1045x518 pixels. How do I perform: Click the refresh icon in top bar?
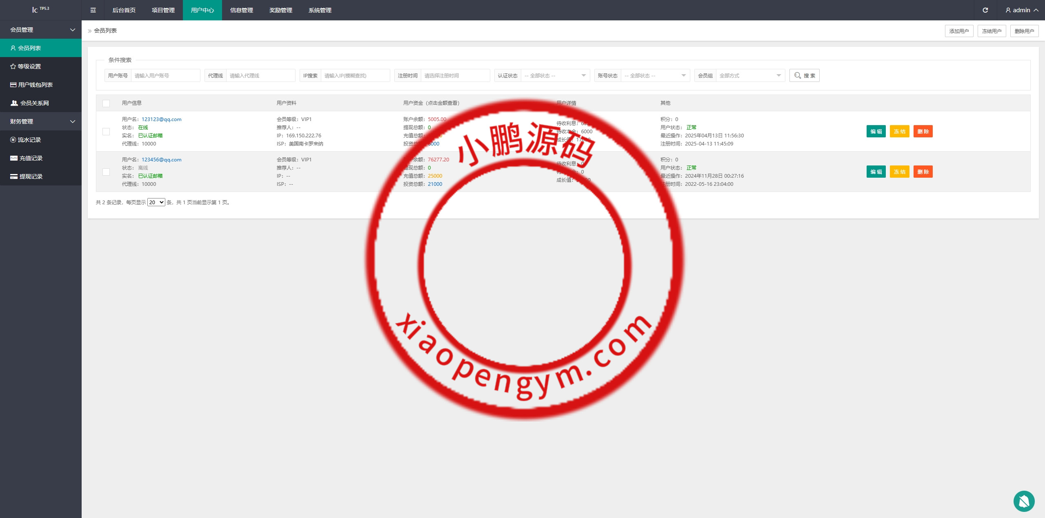point(985,10)
